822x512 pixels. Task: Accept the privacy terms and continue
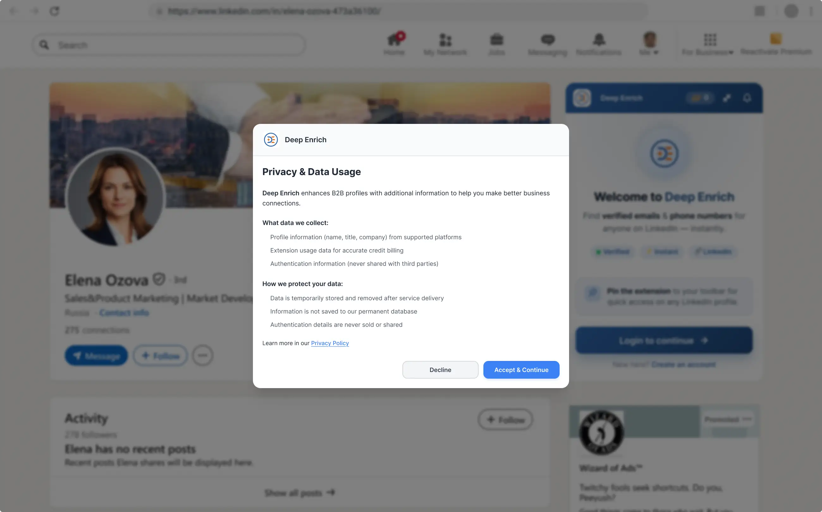click(521, 370)
